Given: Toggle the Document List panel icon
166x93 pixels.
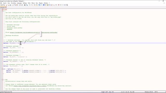Looking at the screenshot, I should point(50,5).
